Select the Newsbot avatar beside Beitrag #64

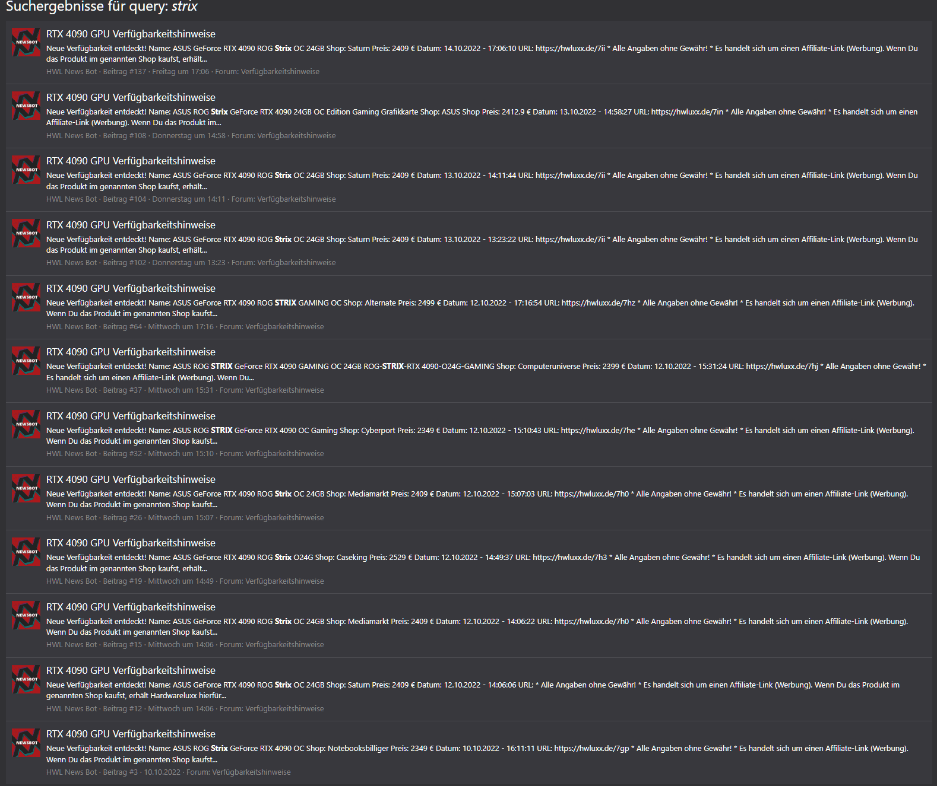tap(26, 297)
